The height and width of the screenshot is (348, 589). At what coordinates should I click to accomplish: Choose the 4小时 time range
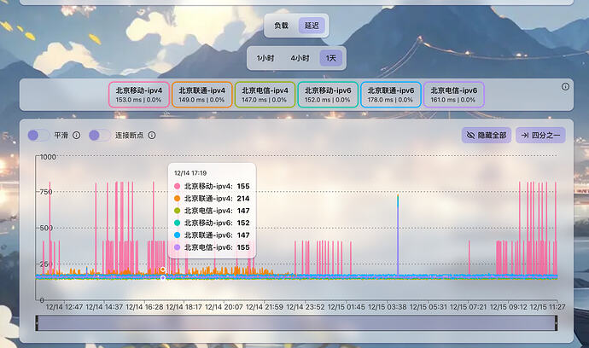coord(300,58)
